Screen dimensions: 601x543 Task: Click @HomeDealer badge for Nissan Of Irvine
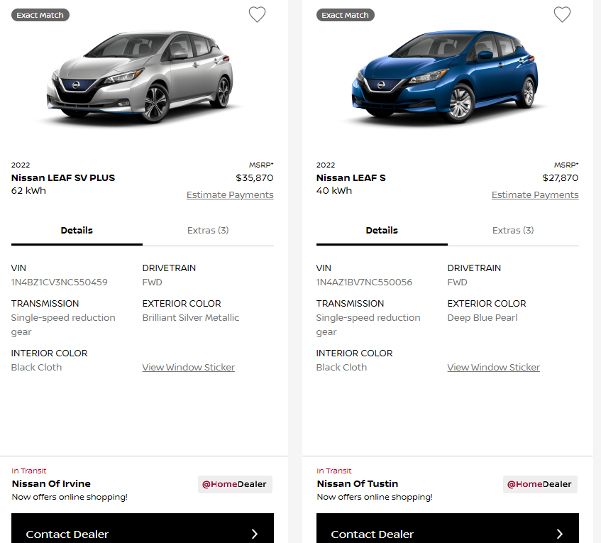(235, 484)
